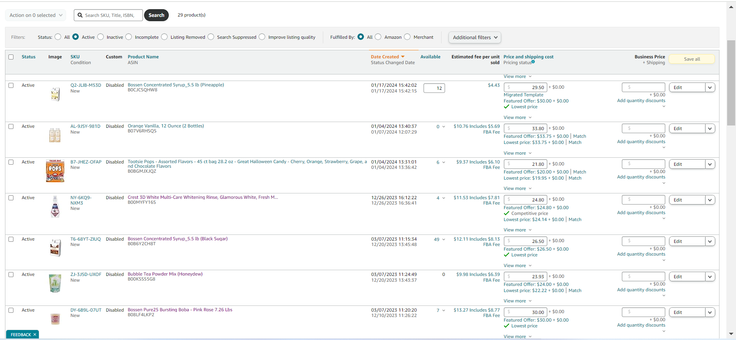Sort by the Status column header

[28, 57]
